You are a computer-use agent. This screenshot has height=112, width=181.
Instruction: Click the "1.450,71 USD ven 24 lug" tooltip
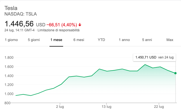click(x=154, y=58)
